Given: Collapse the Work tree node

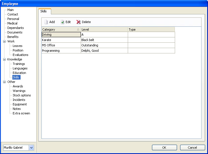Looking at the screenshot, I should [4, 41].
